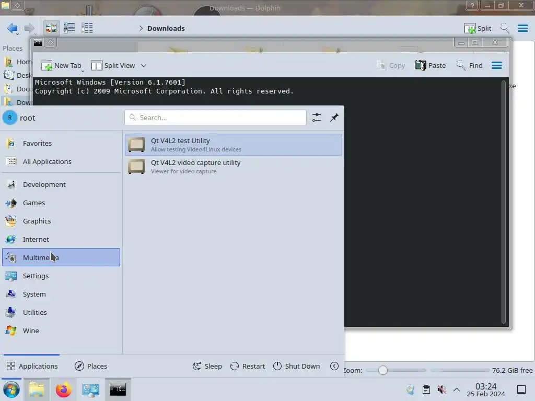Pin the application launcher open
This screenshot has height=401, width=535.
334,117
